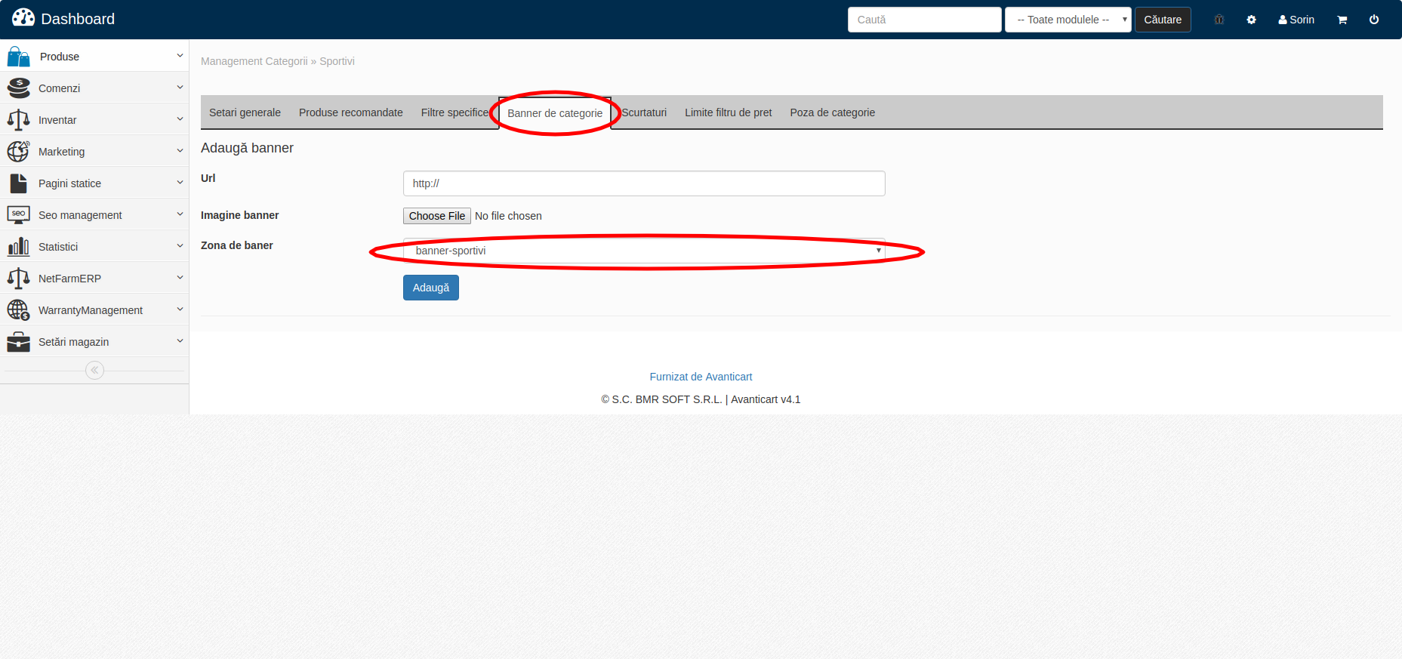Image resolution: width=1402 pixels, height=659 pixels.
Task: Focus the Caută search input
Action: pos(925,20)
